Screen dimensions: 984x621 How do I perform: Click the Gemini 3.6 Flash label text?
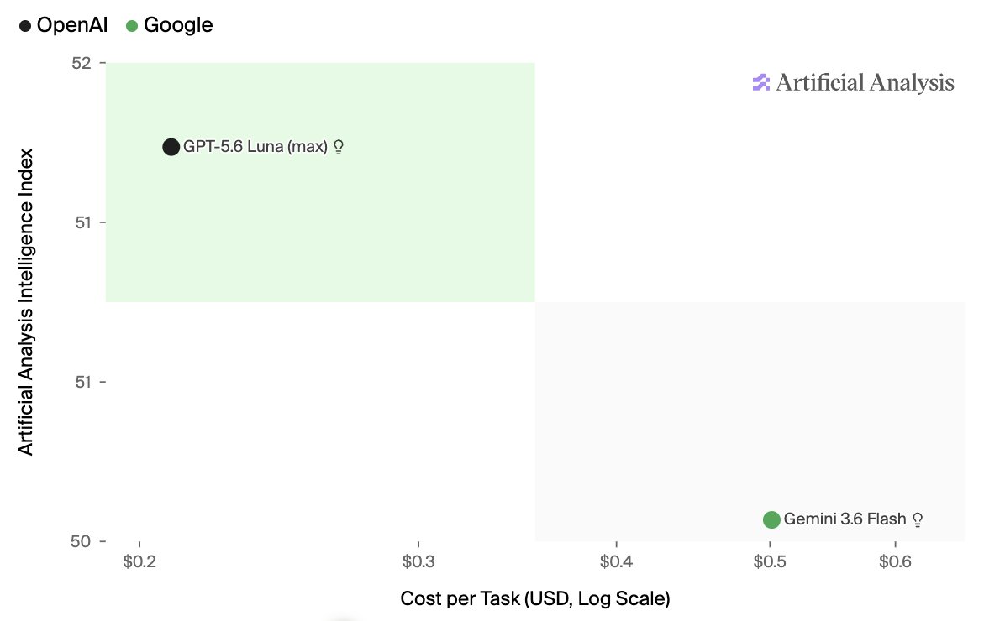pyautogui.click(x=845, y=519)
